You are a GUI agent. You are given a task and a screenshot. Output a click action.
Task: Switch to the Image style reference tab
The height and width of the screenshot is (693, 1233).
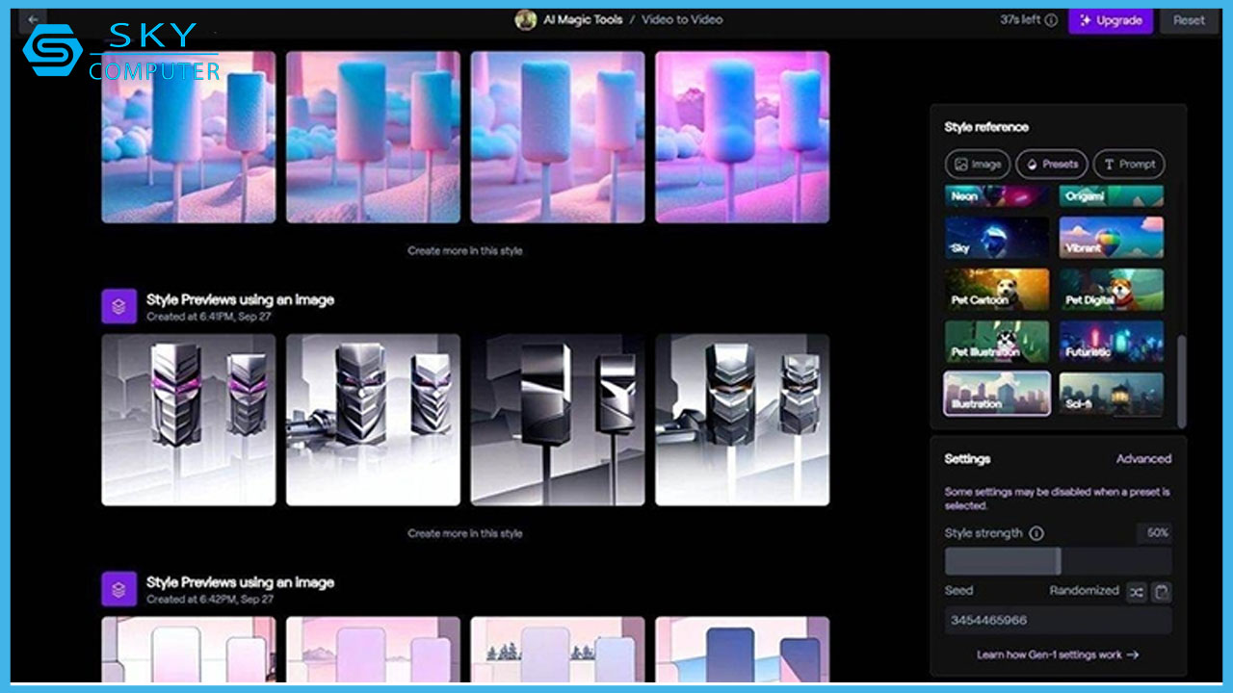[978, 165]
